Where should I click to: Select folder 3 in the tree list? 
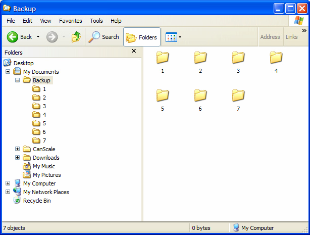44,106
